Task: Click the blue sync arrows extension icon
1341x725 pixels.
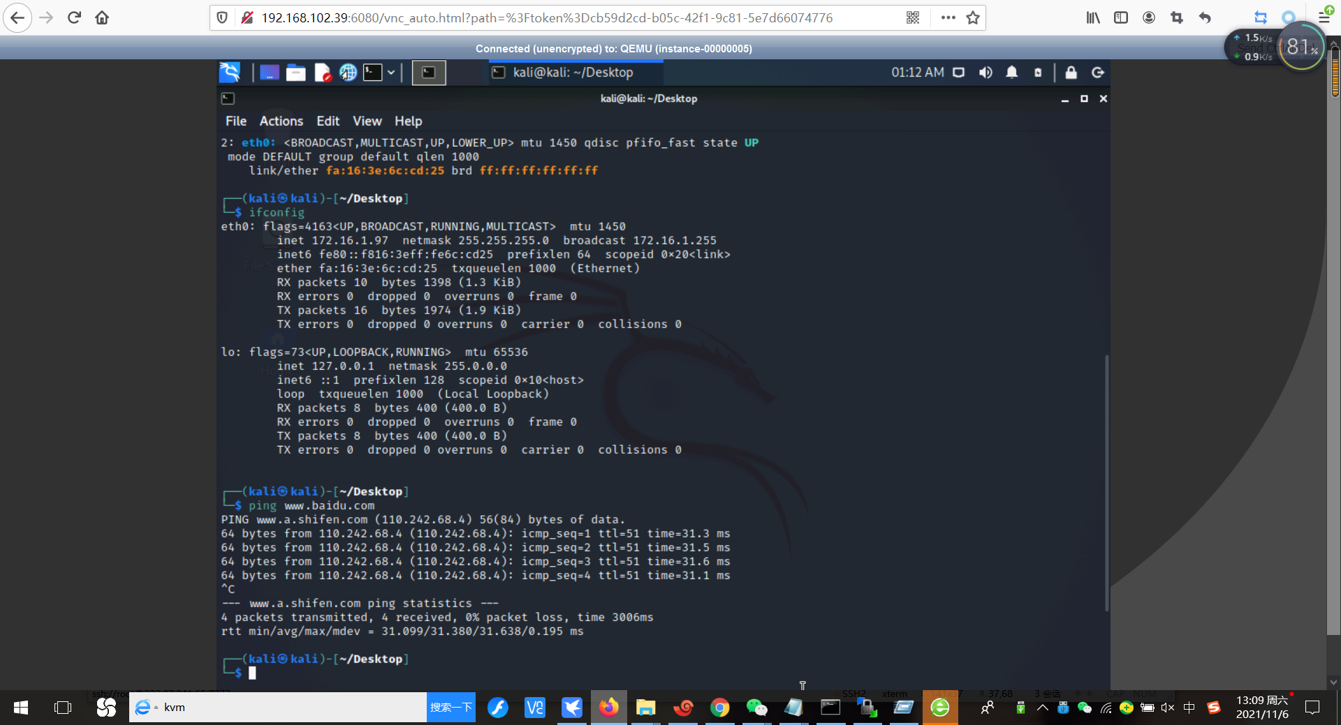Action: coord(1261,17)
